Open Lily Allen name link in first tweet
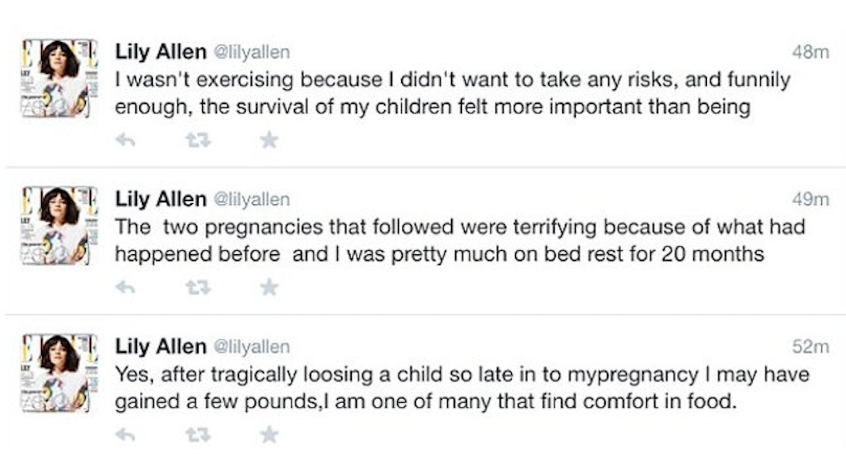This screenshot has height=475, width=846. [x=160, y=53]
